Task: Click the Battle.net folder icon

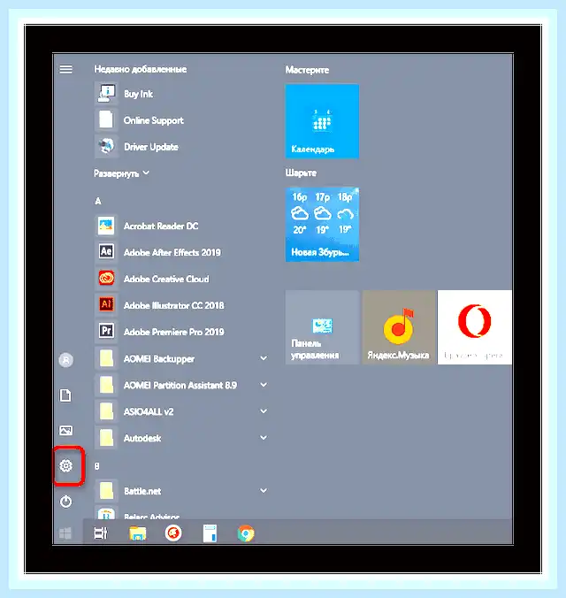Action: (106, 490)
